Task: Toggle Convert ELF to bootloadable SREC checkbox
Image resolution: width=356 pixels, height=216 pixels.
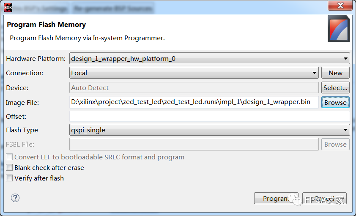Action: click(x=10, y=157)
